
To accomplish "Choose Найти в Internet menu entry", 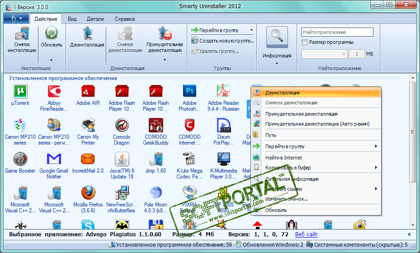I will coord(316,158).
